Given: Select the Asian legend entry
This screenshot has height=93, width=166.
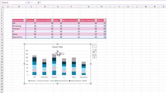Looking at the screenshot, I should click(x=52, y=81).
